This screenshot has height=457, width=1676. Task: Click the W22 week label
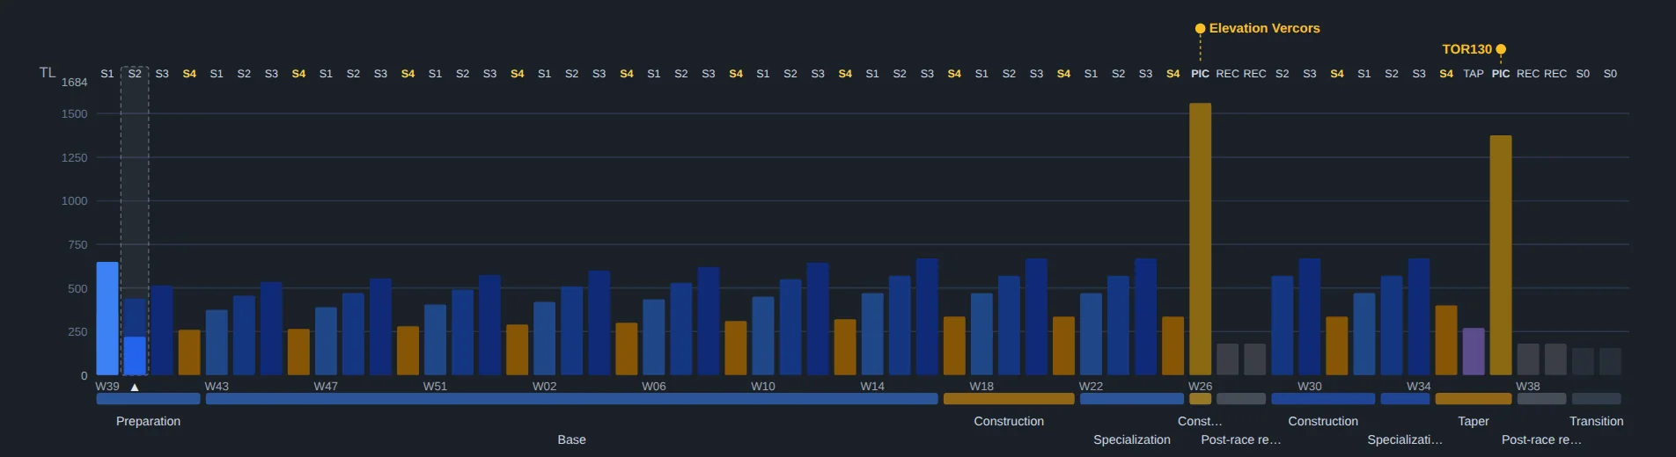point(1091,387)
